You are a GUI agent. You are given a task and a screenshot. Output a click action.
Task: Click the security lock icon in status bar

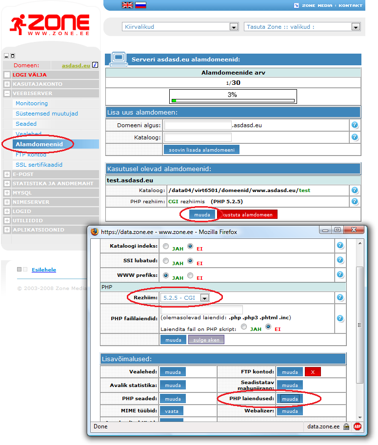[x=346, y=426]
